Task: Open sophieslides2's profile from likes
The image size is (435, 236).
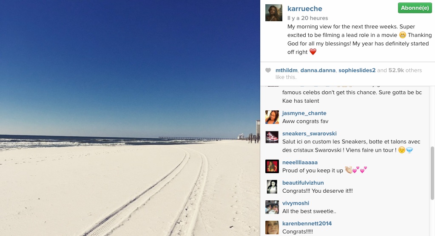Action: click(x=357, y=70)
